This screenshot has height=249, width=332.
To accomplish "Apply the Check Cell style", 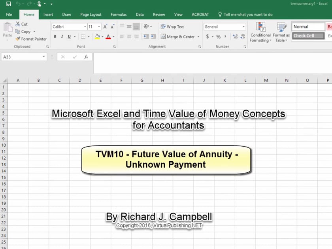I will (308, 36).
